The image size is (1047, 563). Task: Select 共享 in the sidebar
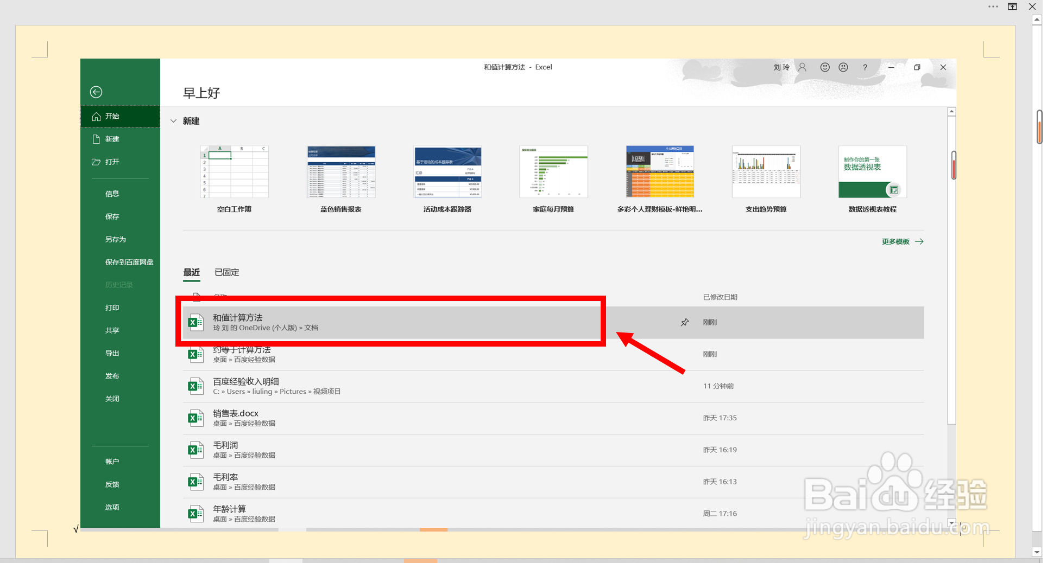tap(112, 330)
